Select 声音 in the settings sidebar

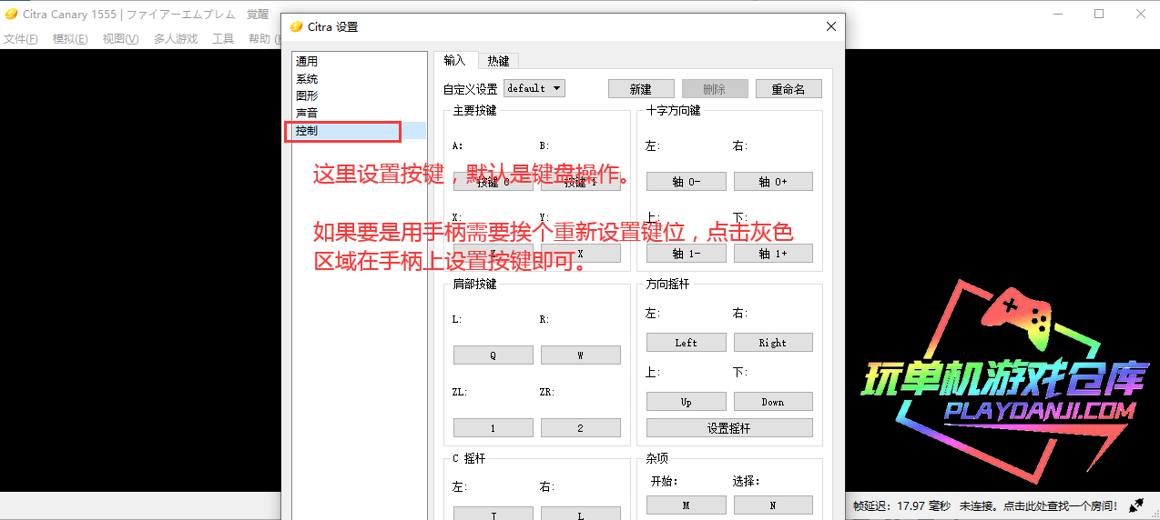click(307, 113)
